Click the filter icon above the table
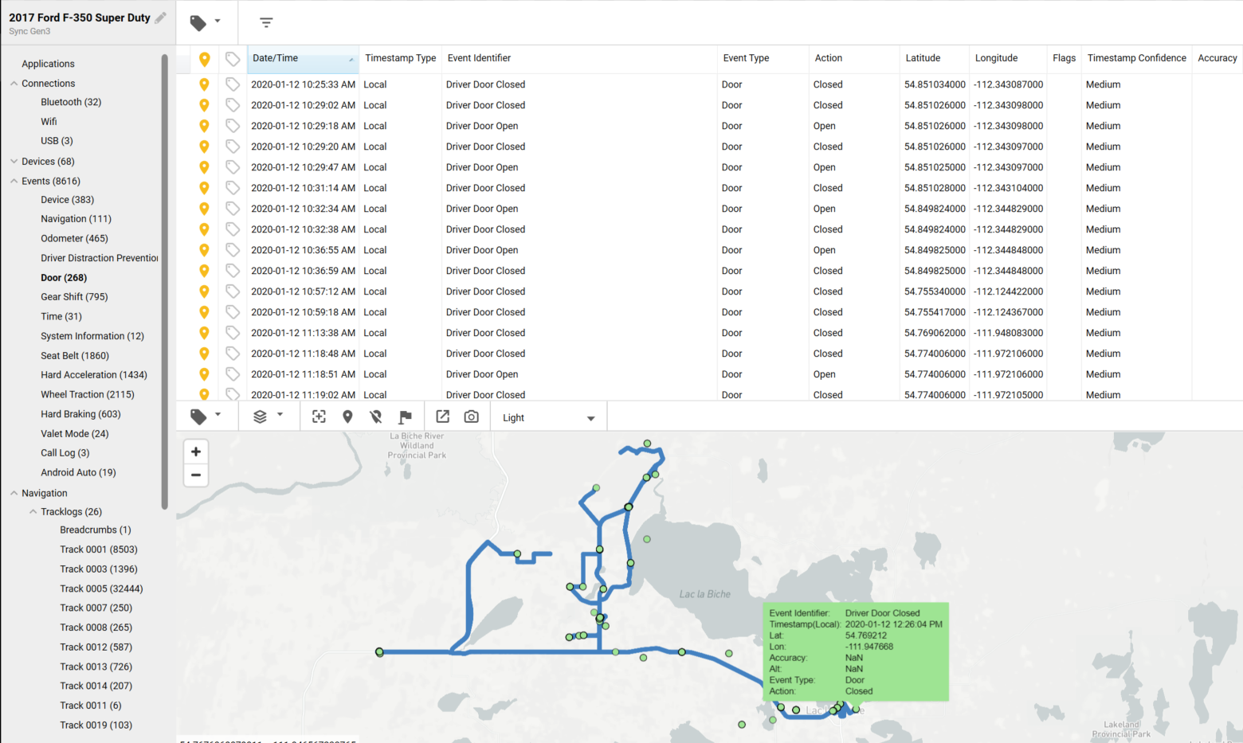This screenshot has width=1243, height=743. point(266,22)
